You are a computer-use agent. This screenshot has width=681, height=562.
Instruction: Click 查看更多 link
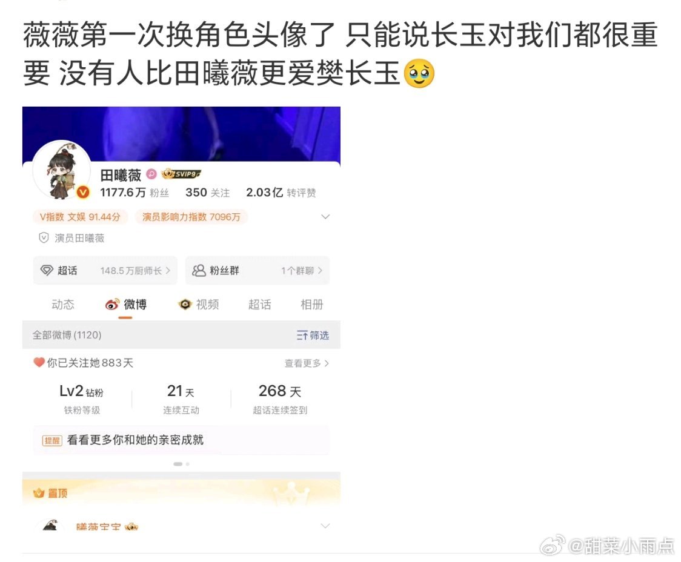[307, 363]
